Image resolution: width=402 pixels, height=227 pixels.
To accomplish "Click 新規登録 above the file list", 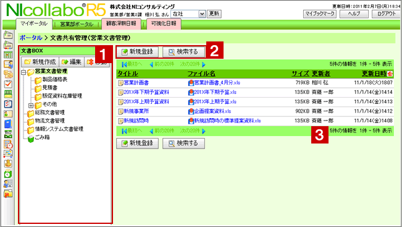I will click(138, 52).
